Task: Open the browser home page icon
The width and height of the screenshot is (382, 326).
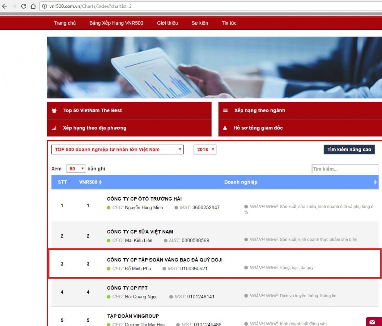Action: [x=33, y=6]
